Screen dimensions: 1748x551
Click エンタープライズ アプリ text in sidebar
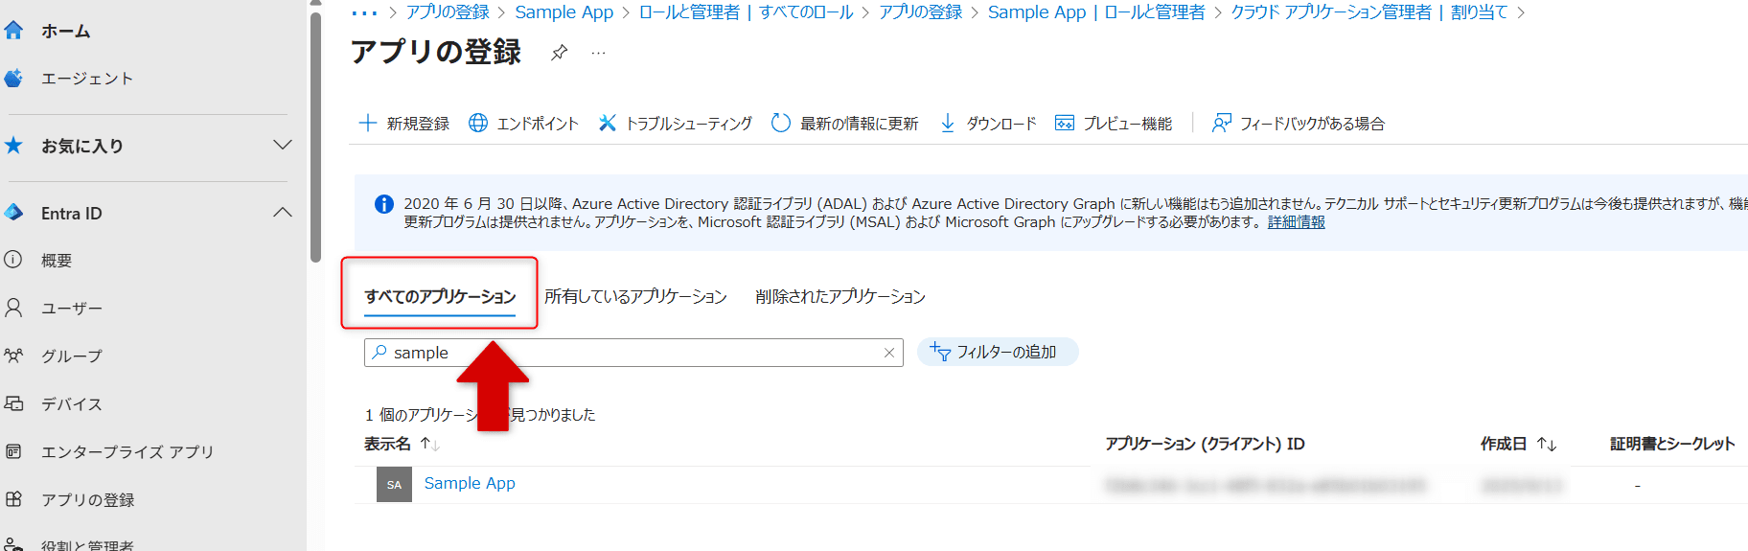(x=127, y=451)
